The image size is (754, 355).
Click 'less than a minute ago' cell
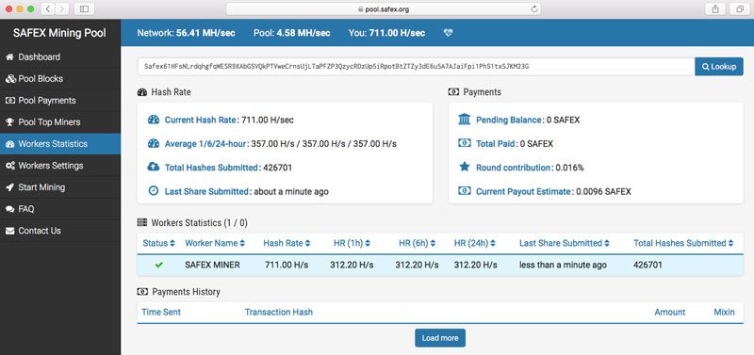(563, 266)
